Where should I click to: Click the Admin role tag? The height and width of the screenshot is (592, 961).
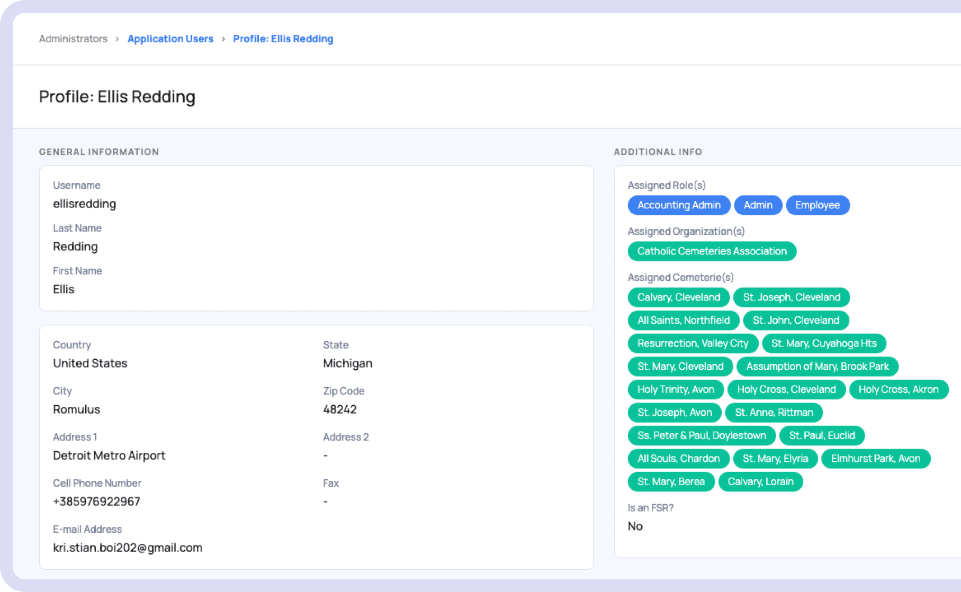click(758, 205)
